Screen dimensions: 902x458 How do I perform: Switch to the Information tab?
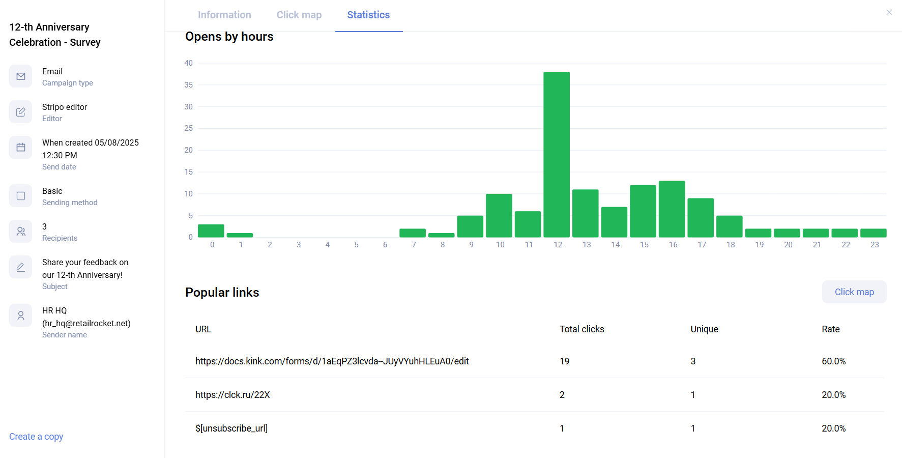point(224,15)
